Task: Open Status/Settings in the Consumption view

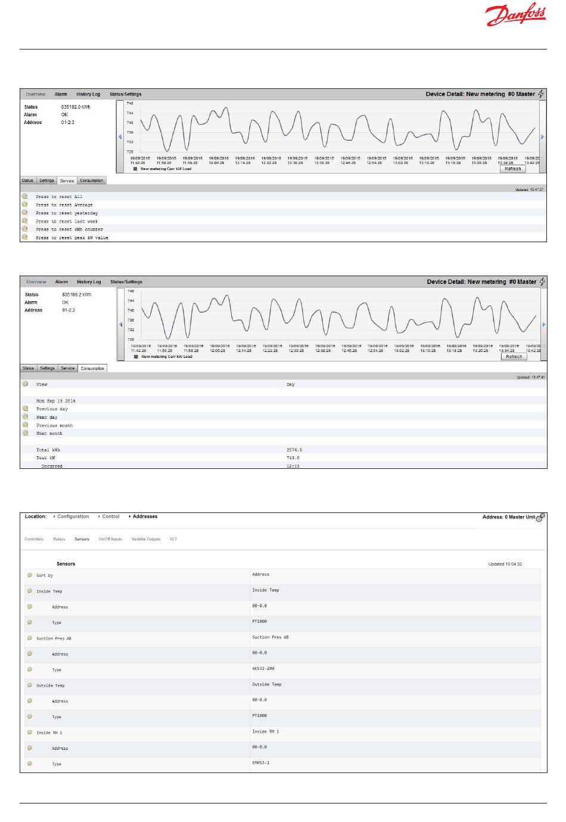Action: (x=126, y=282)
